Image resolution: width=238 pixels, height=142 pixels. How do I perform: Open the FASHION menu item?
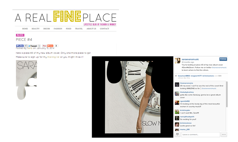coord(58,29)
